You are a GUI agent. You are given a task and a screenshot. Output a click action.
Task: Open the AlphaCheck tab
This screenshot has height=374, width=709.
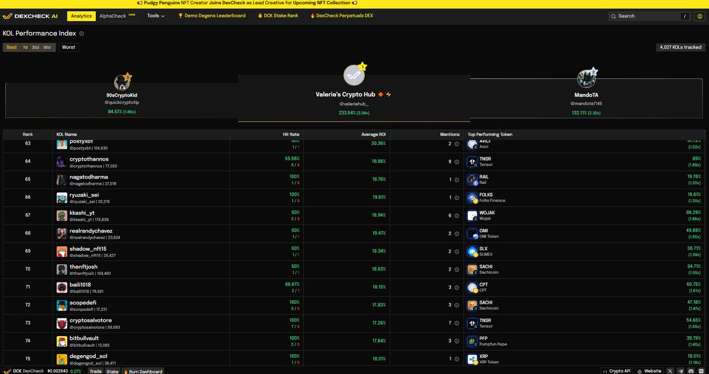(119, 16)
